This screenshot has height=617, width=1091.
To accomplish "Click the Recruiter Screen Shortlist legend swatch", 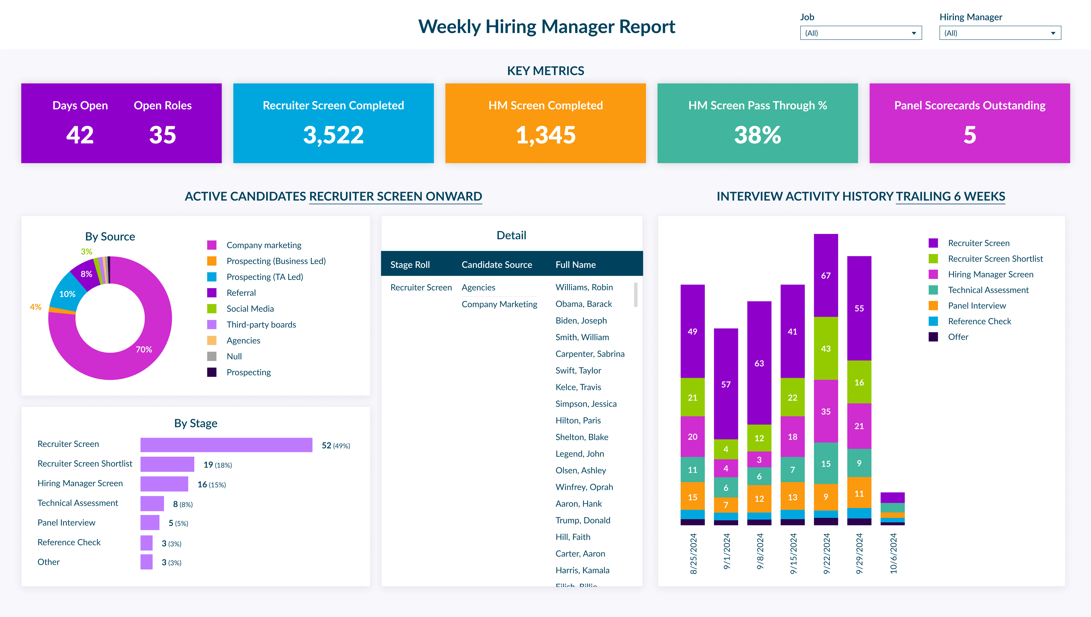I will [x=933, y=259].
